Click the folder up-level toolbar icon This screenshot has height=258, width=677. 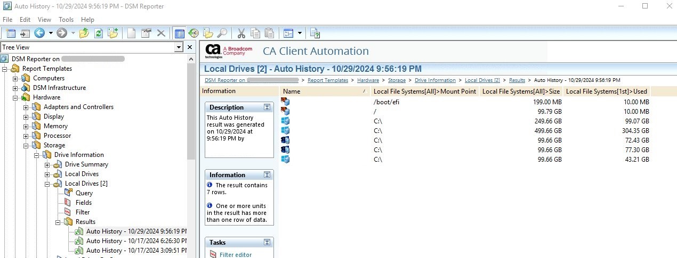[84, 33]
